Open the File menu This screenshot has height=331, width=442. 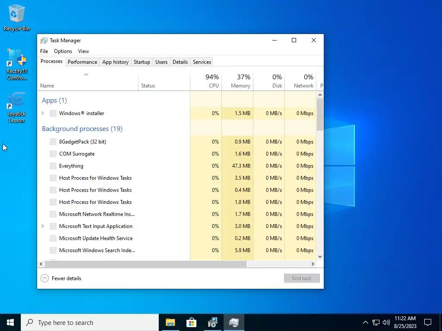tap(44, 51)
